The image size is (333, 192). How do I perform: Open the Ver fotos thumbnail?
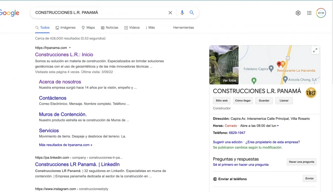(224, 65)
